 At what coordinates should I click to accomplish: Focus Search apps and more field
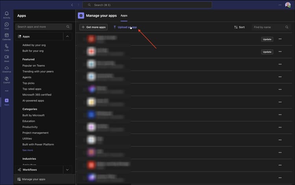(43, 27)
